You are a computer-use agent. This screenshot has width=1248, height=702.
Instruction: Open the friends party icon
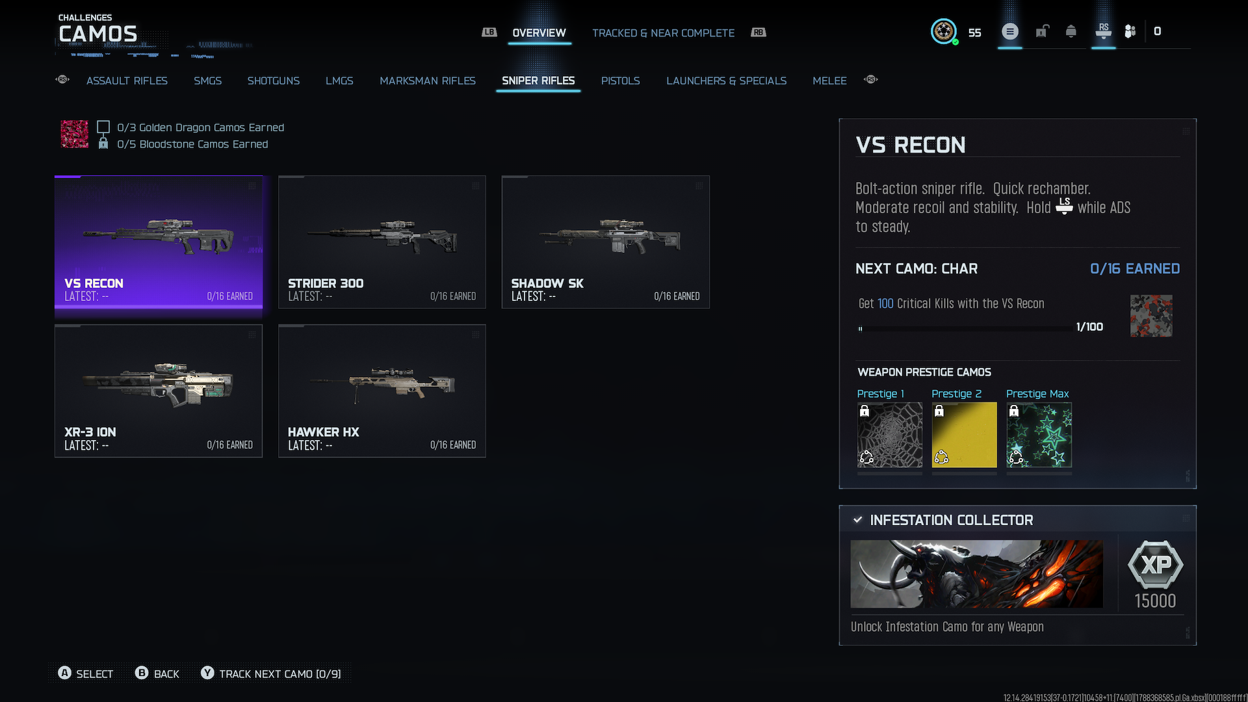pyautogui.click(x=1130, y=31)
